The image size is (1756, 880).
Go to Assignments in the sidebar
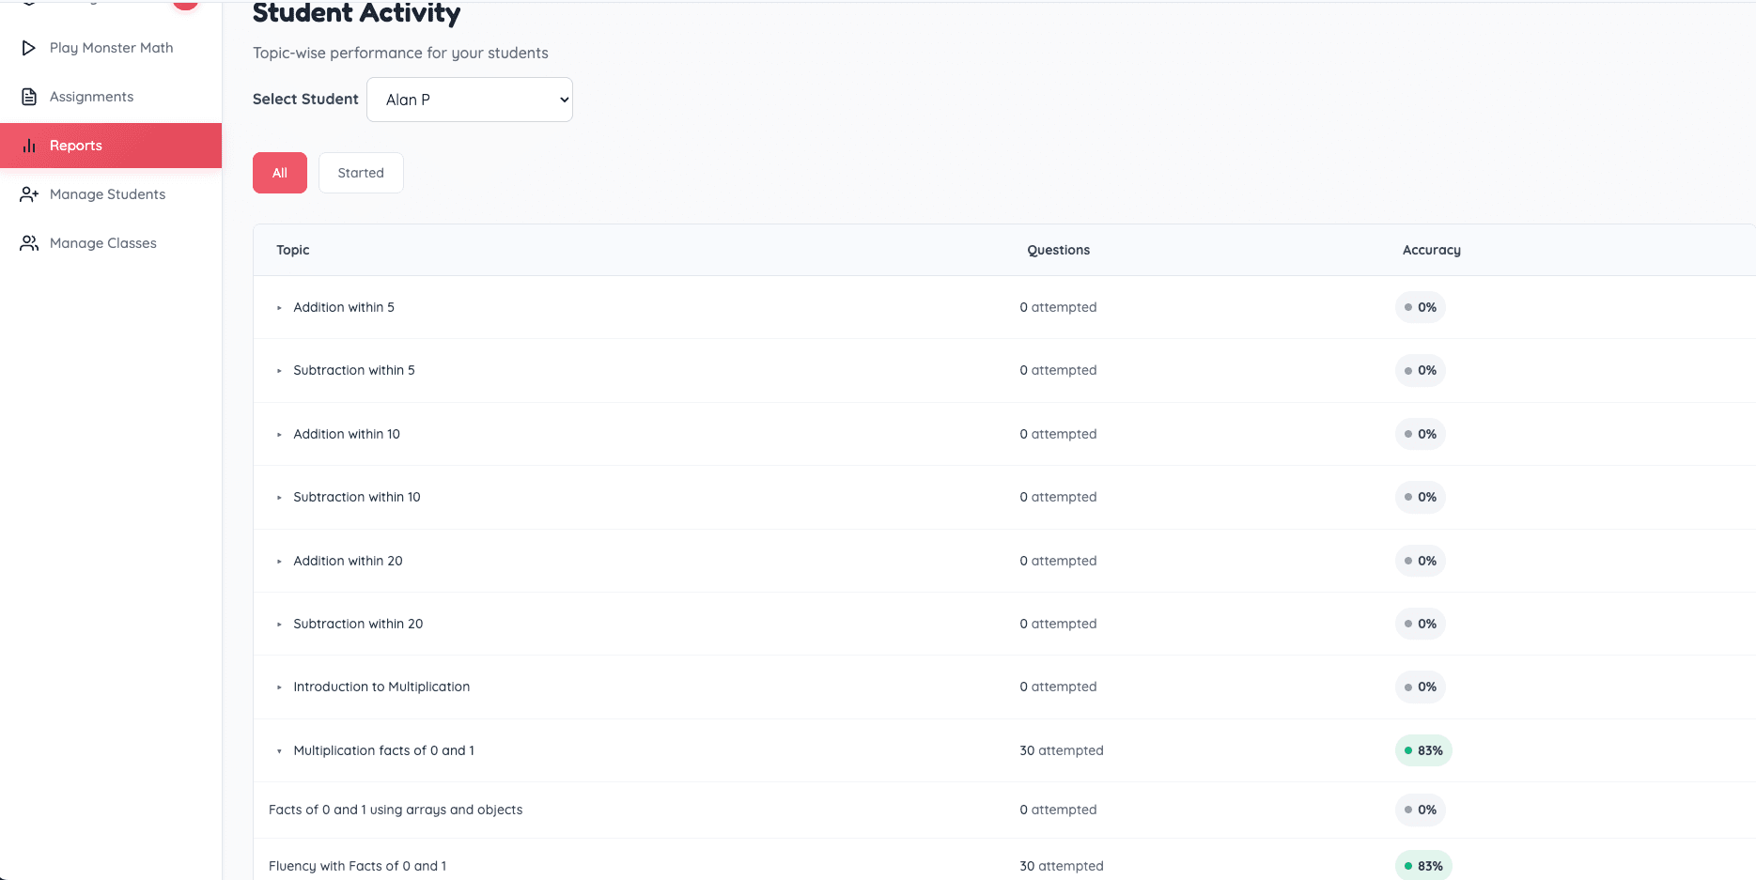tap(91, 97)
